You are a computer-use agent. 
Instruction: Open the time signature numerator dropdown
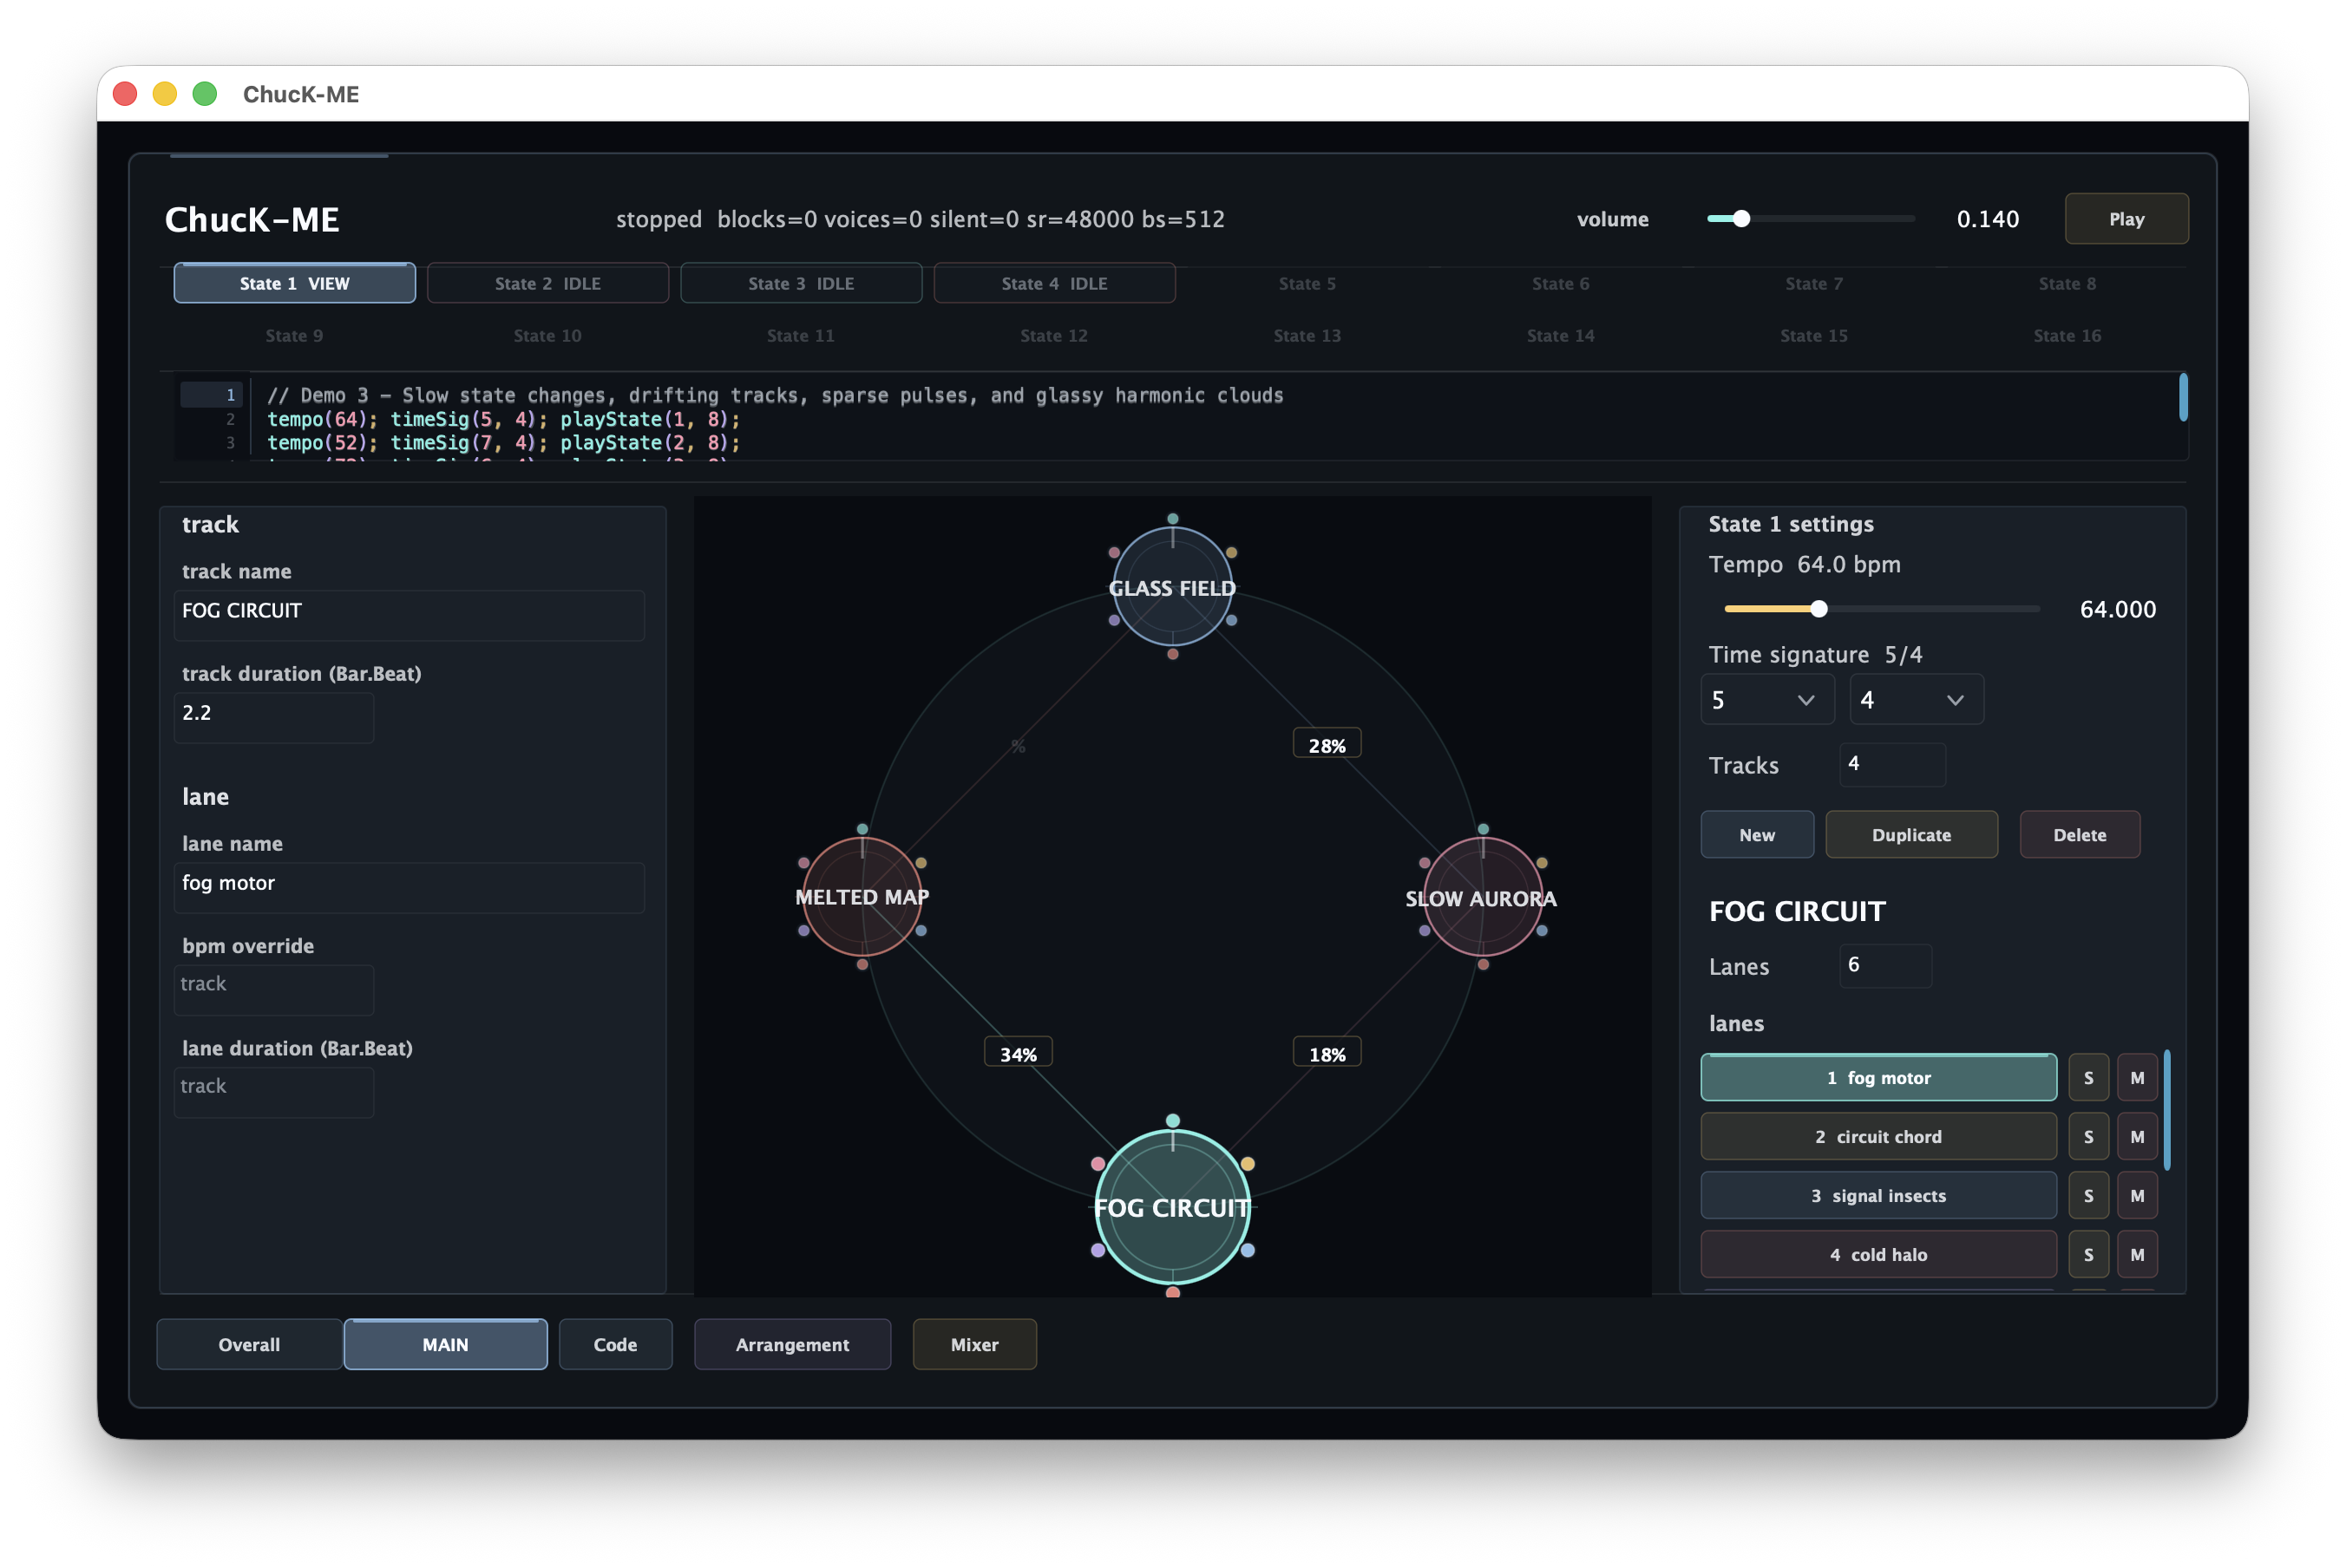click(x=1766, y=700)
